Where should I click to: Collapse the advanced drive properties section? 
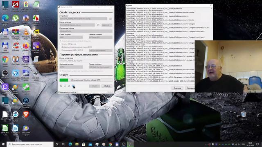[75, 41]
